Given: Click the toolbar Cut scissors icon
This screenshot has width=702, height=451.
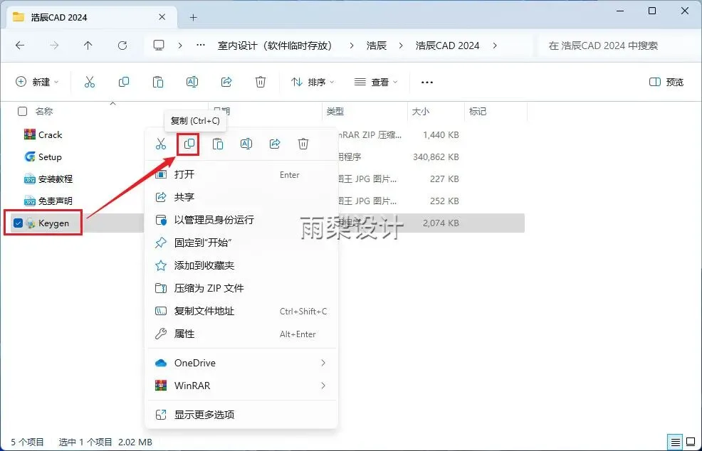Looking at the screenshot, I should [90, 82].
